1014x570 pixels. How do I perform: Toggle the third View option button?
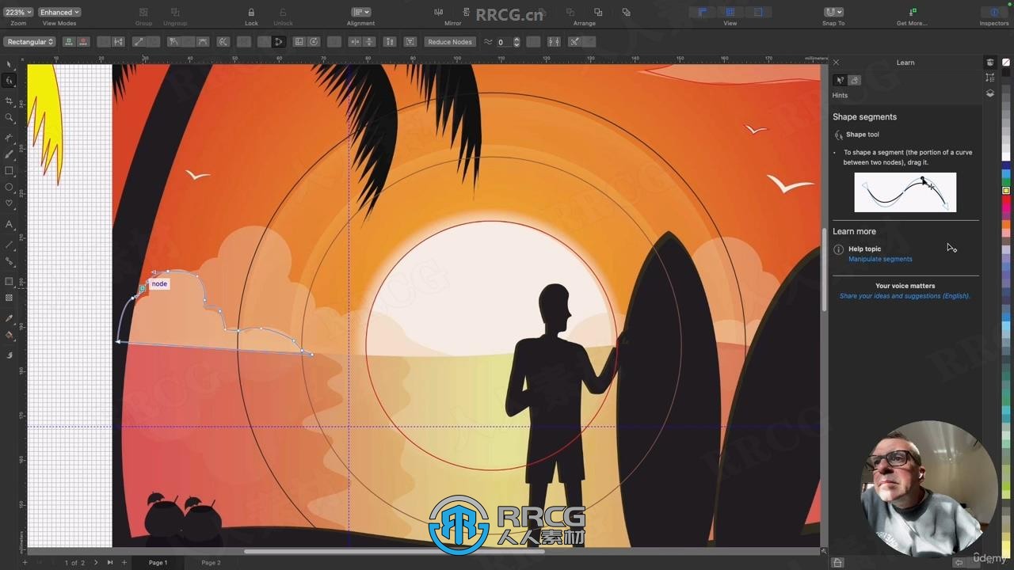click(x=758, y=13)
